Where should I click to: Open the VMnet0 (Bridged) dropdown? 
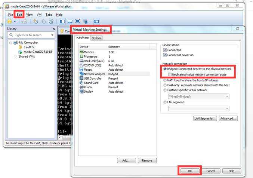[x=198, y=96]
